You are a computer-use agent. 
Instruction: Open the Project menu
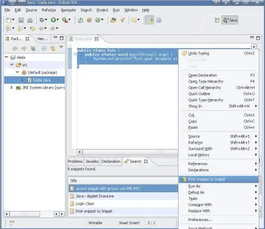click(102, 10)
